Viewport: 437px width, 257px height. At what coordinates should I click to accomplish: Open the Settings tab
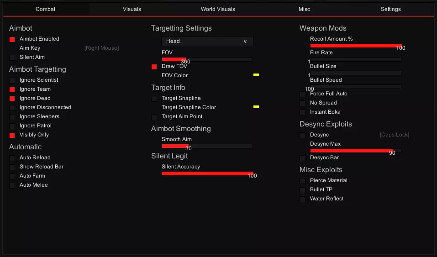tap(390, 9)
